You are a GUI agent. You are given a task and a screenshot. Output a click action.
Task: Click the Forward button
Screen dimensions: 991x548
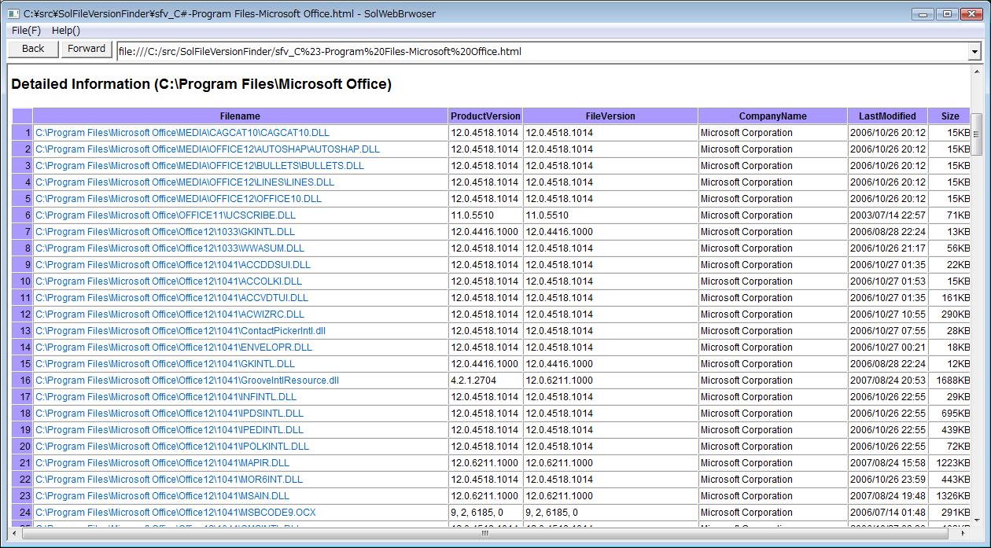pyautogui.click(x=87, y=49)
